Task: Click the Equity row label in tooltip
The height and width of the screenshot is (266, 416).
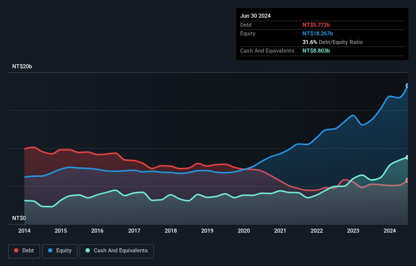Action: [x=248, y=33]
